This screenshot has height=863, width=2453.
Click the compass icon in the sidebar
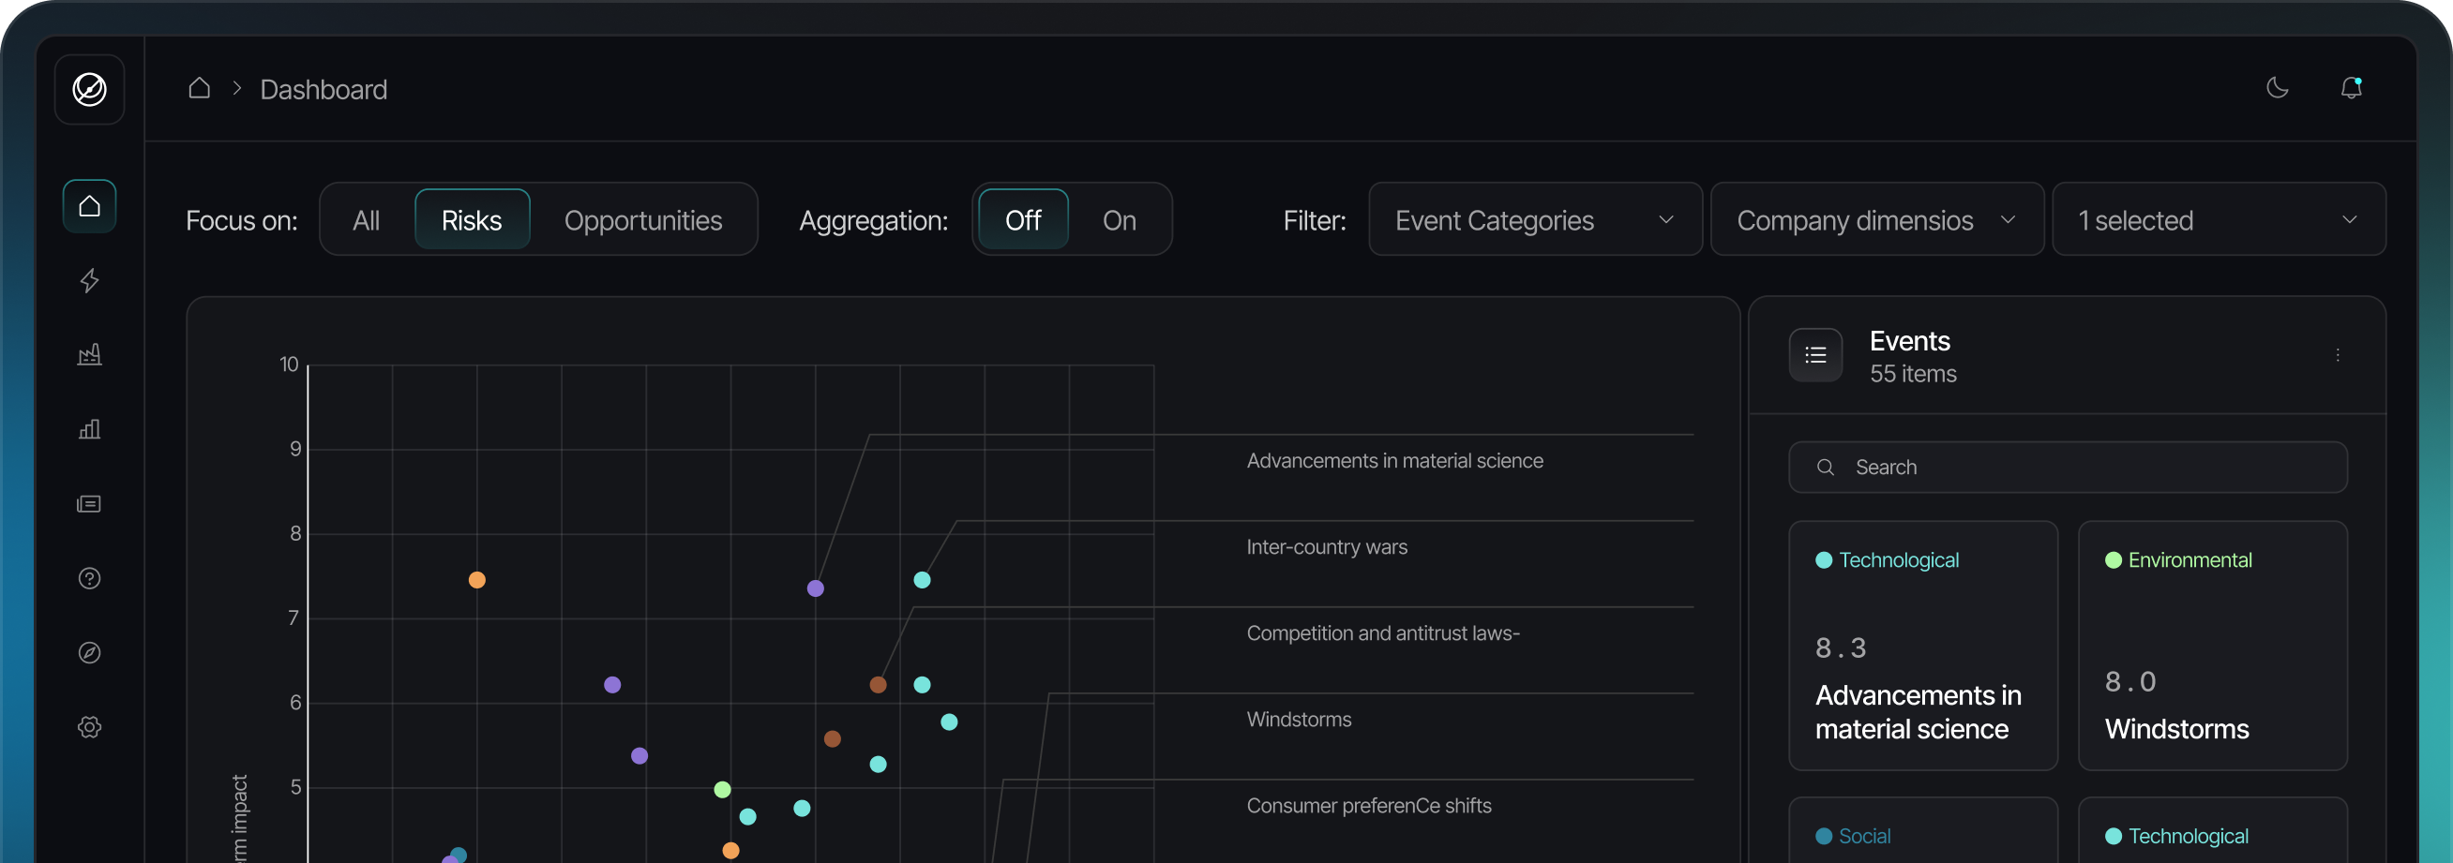[x=89, y=653]
